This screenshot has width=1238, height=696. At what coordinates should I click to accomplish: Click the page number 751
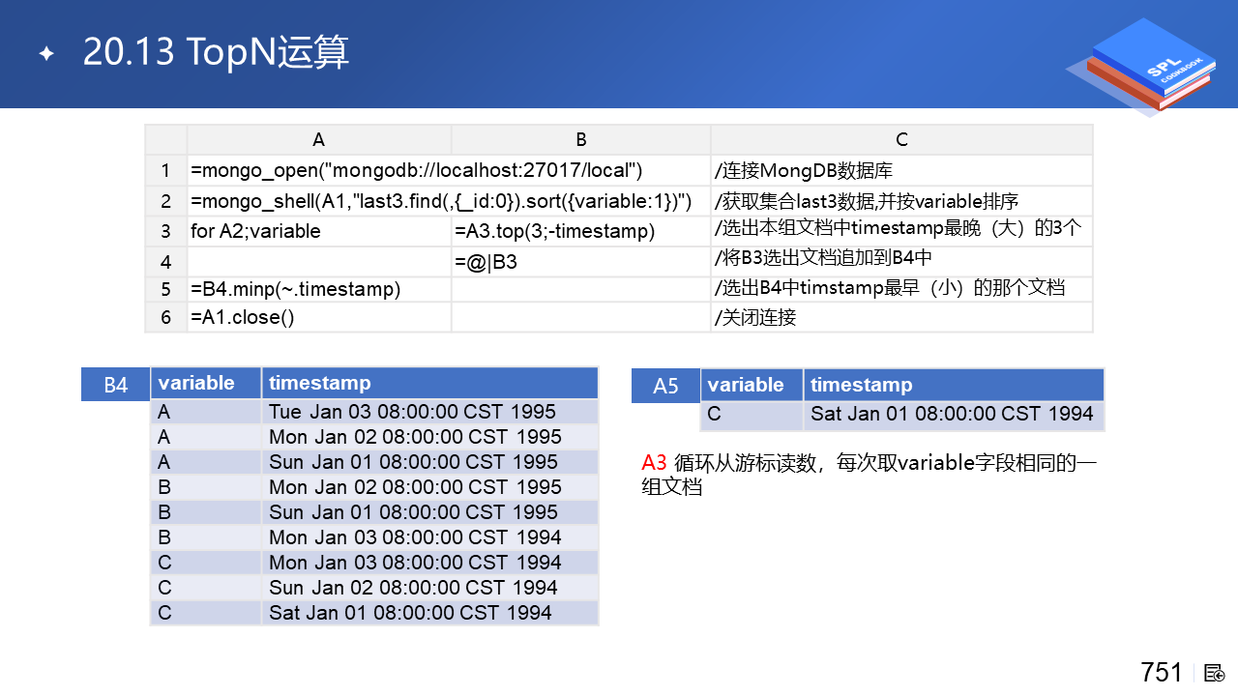(1162, 672)
